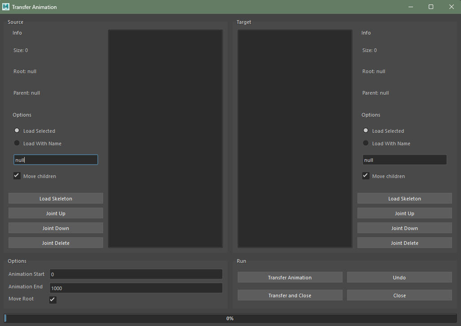Select Source Load With Name option
The image size is (461, 326).
(17, 143)
